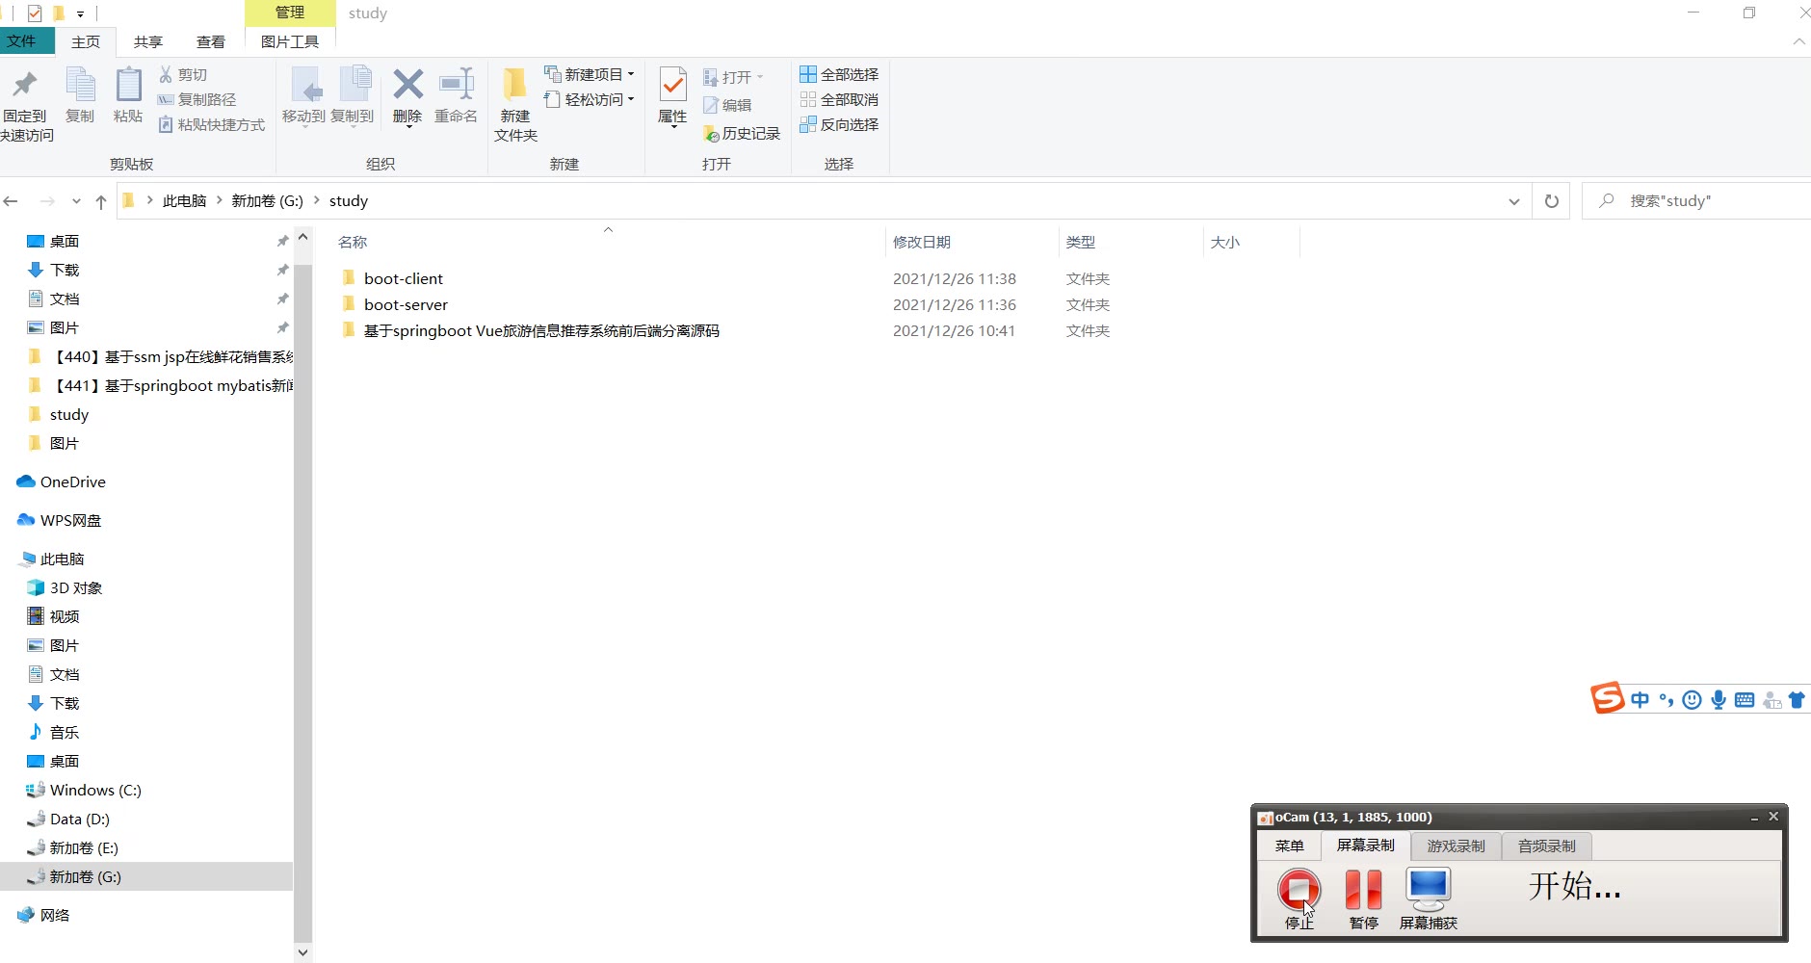Click Paste shortcut (粘贴快捷方式)

tap(211, 124)
